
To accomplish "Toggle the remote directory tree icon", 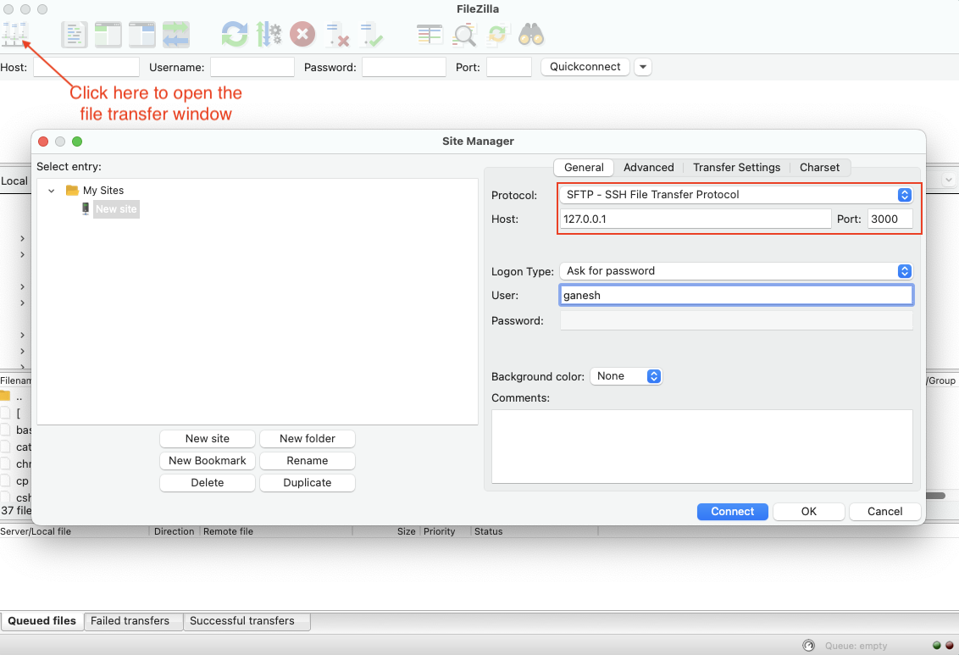I will click(x=141, y=34).
